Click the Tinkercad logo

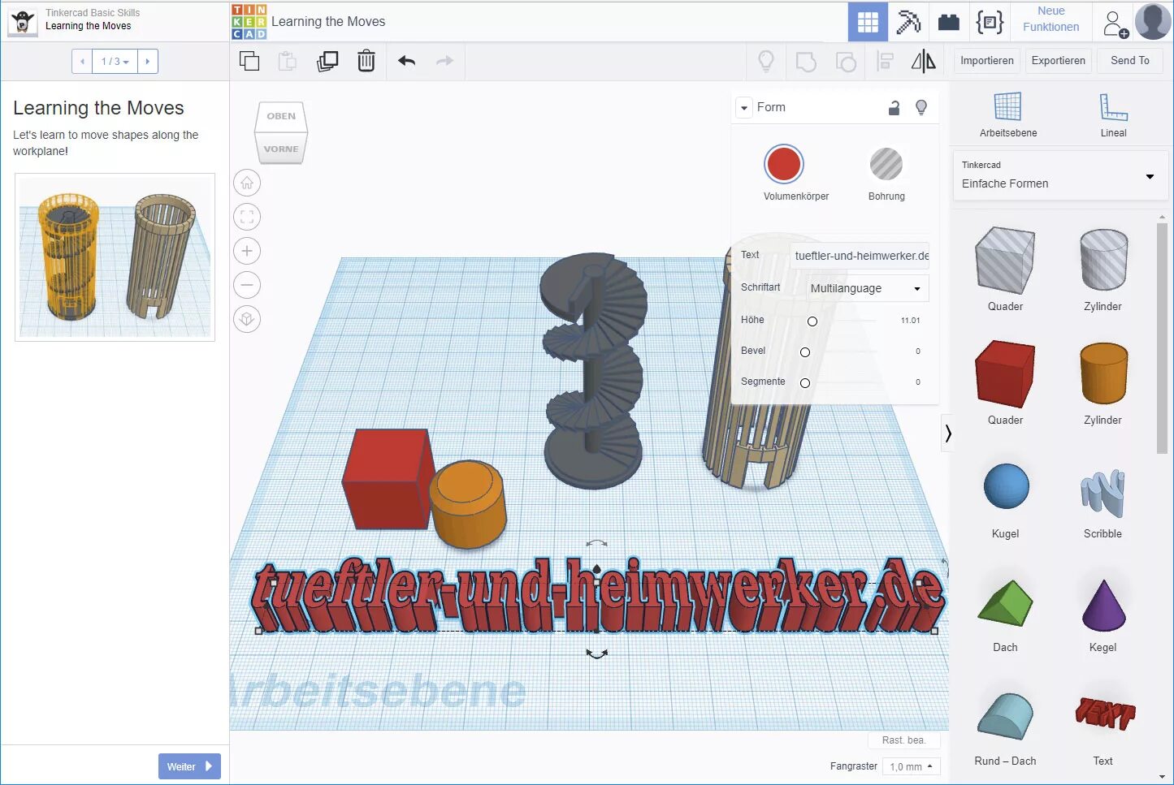249,22
